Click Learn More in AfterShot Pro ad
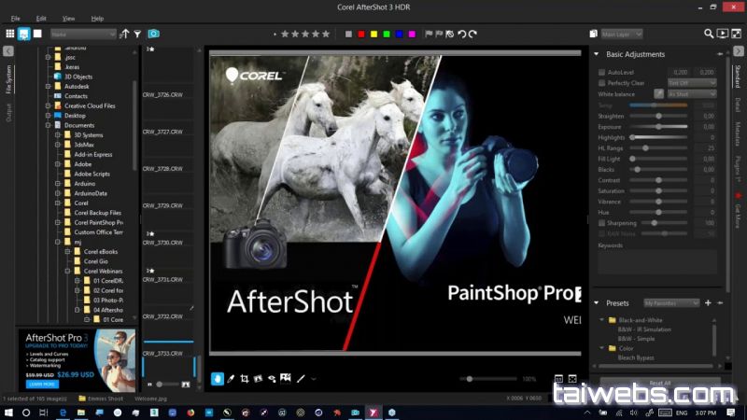The image size is (747, 420). (40, 384)
